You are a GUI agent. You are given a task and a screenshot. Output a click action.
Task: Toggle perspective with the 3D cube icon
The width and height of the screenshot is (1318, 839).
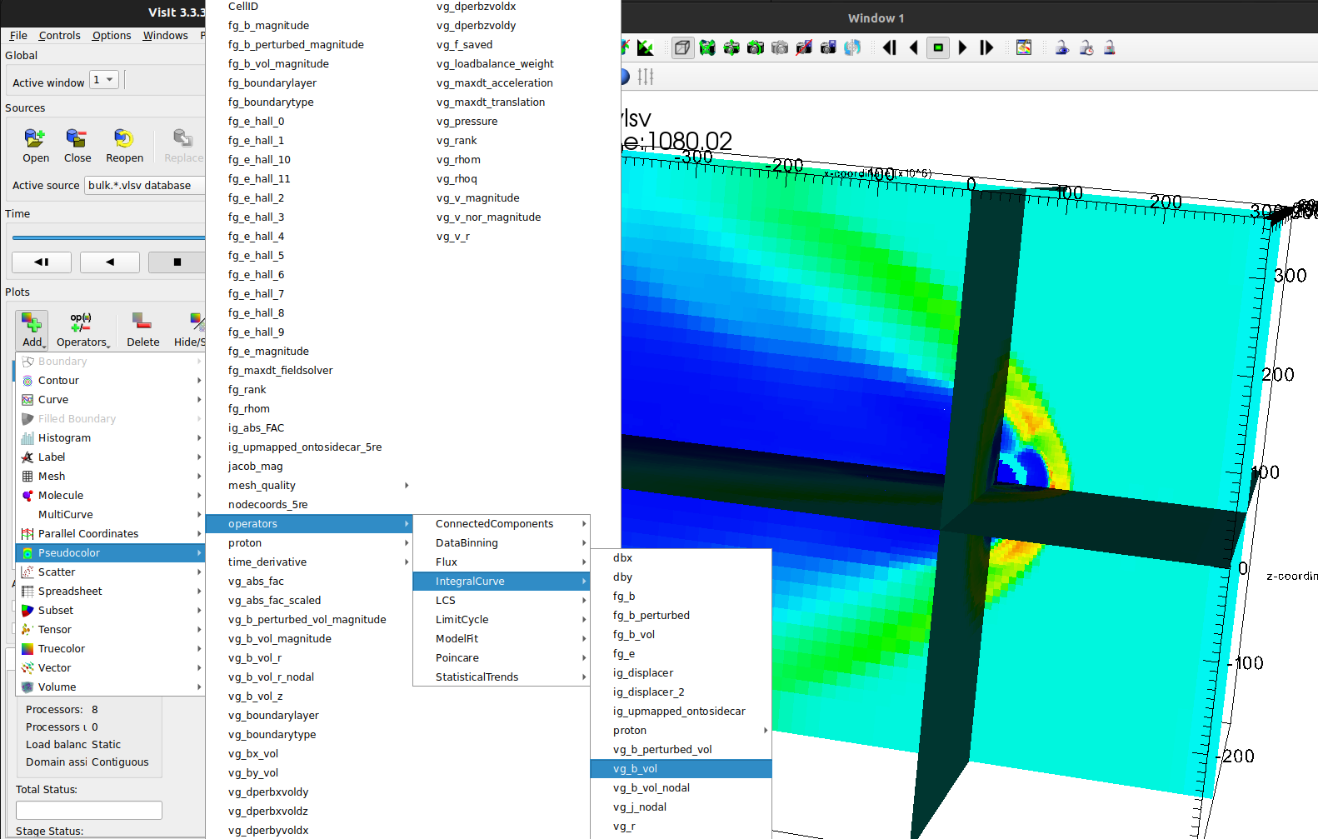pyautogui.click(x=682, y=47)
